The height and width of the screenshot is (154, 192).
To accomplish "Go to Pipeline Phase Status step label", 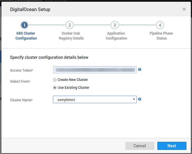I will tap(161, 36).
